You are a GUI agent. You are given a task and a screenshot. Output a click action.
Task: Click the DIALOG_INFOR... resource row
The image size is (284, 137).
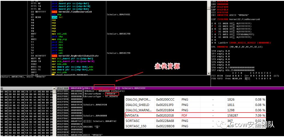(x=195, y=99)
